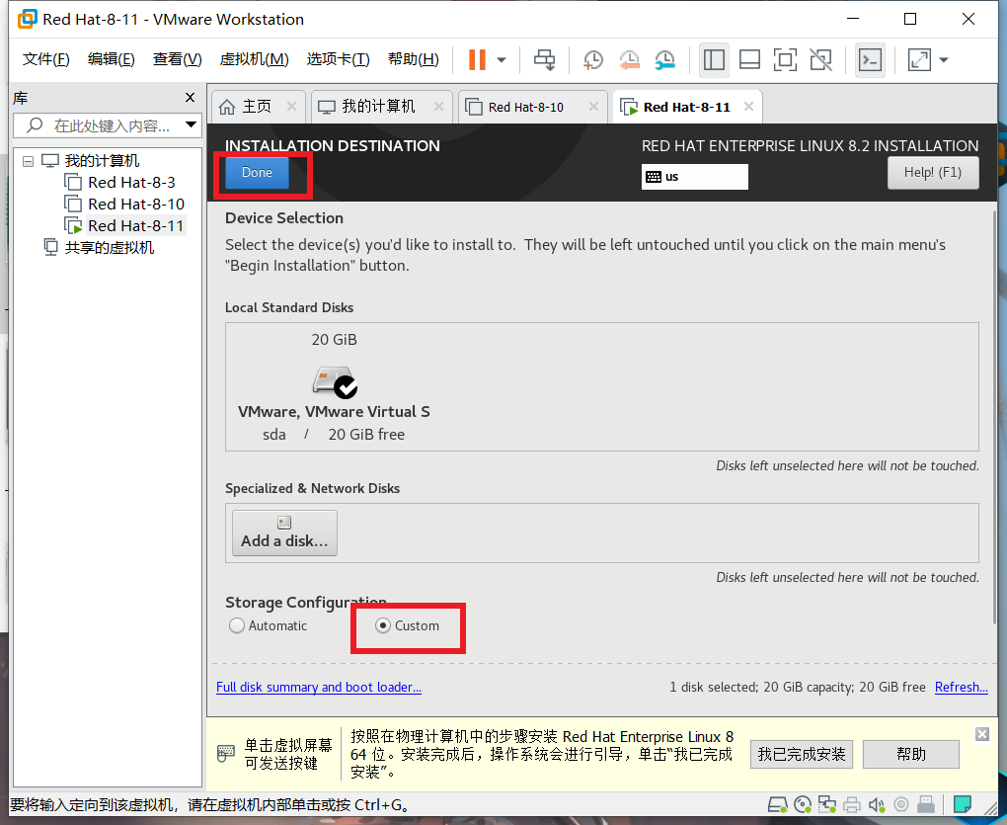Click the pause virtual machine icon

tap(477, 59)
